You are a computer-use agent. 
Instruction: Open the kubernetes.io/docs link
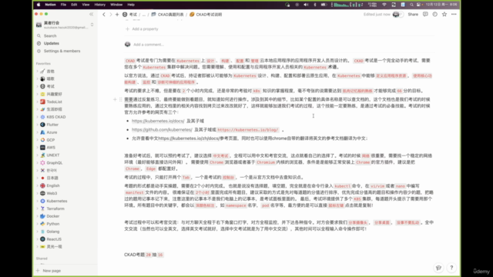click(158, 121)
